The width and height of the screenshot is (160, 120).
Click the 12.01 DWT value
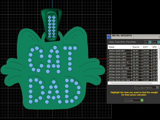(146, 57)
